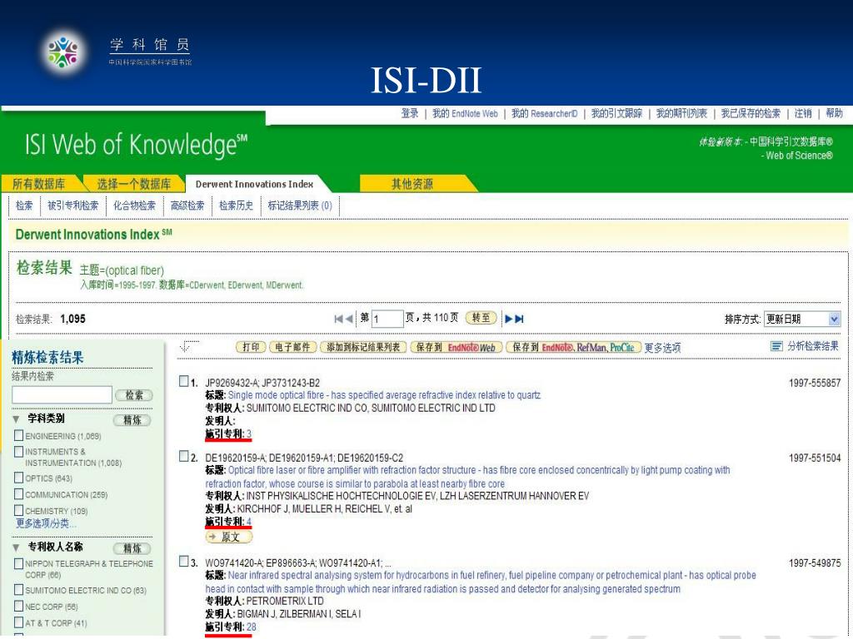Click 保存到 EndNote, RefMan, ProCite button

(x=574, y=347)
